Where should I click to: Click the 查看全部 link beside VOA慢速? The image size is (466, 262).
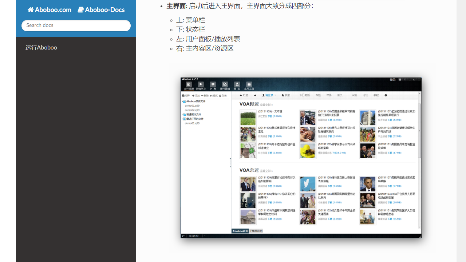tap(265, 105)
